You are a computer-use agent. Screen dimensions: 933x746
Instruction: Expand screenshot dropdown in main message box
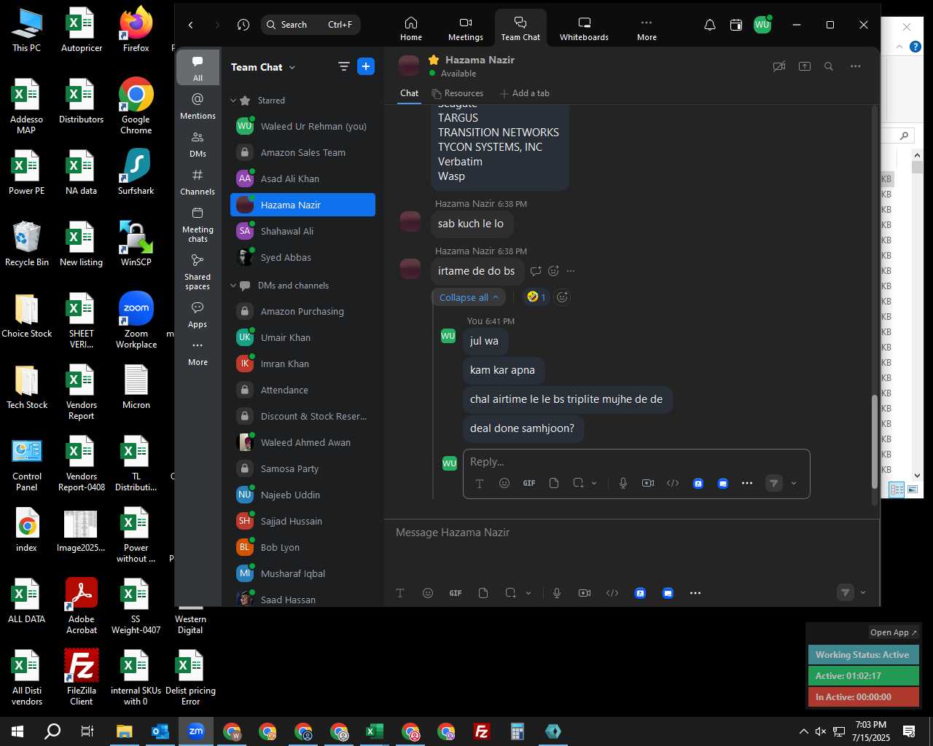click(528, 593)
